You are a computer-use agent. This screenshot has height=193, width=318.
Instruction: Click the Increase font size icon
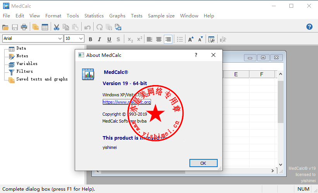coord(191,39)
